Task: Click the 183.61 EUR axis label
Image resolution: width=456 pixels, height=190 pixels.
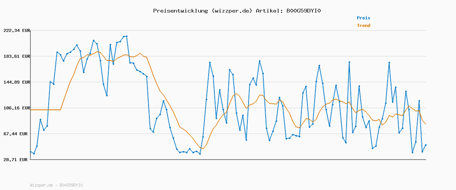Action: coord(16,56)
